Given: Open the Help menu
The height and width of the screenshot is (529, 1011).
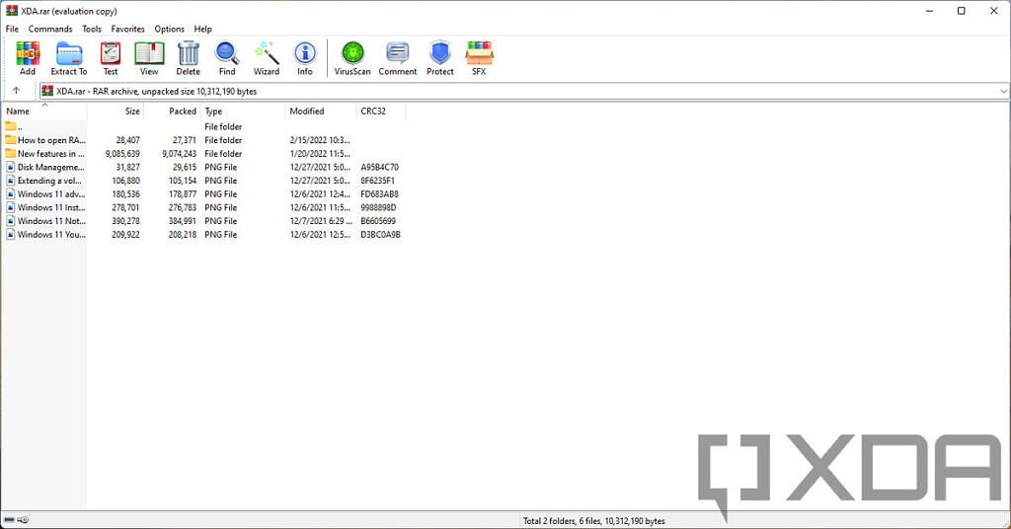Looking at the screenshot, I should click(202, 29).
